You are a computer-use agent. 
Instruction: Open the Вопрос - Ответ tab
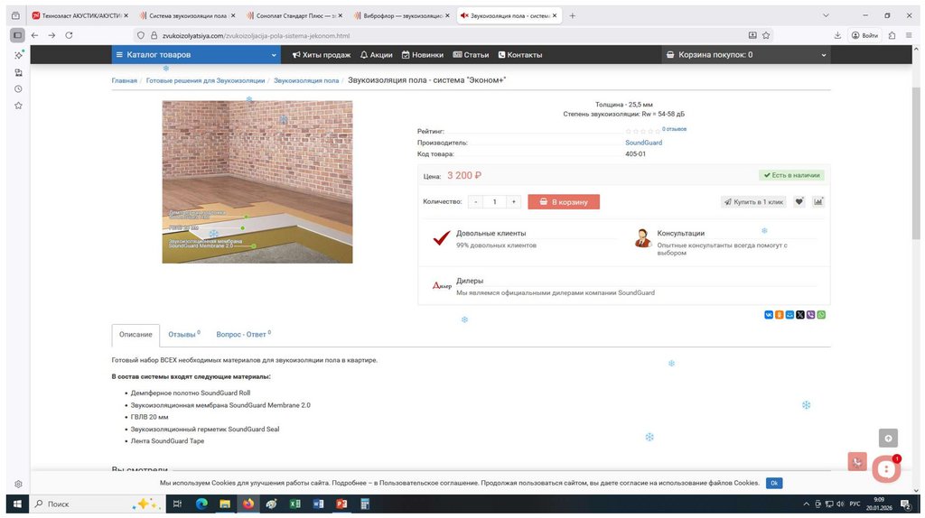pos(242,335)
